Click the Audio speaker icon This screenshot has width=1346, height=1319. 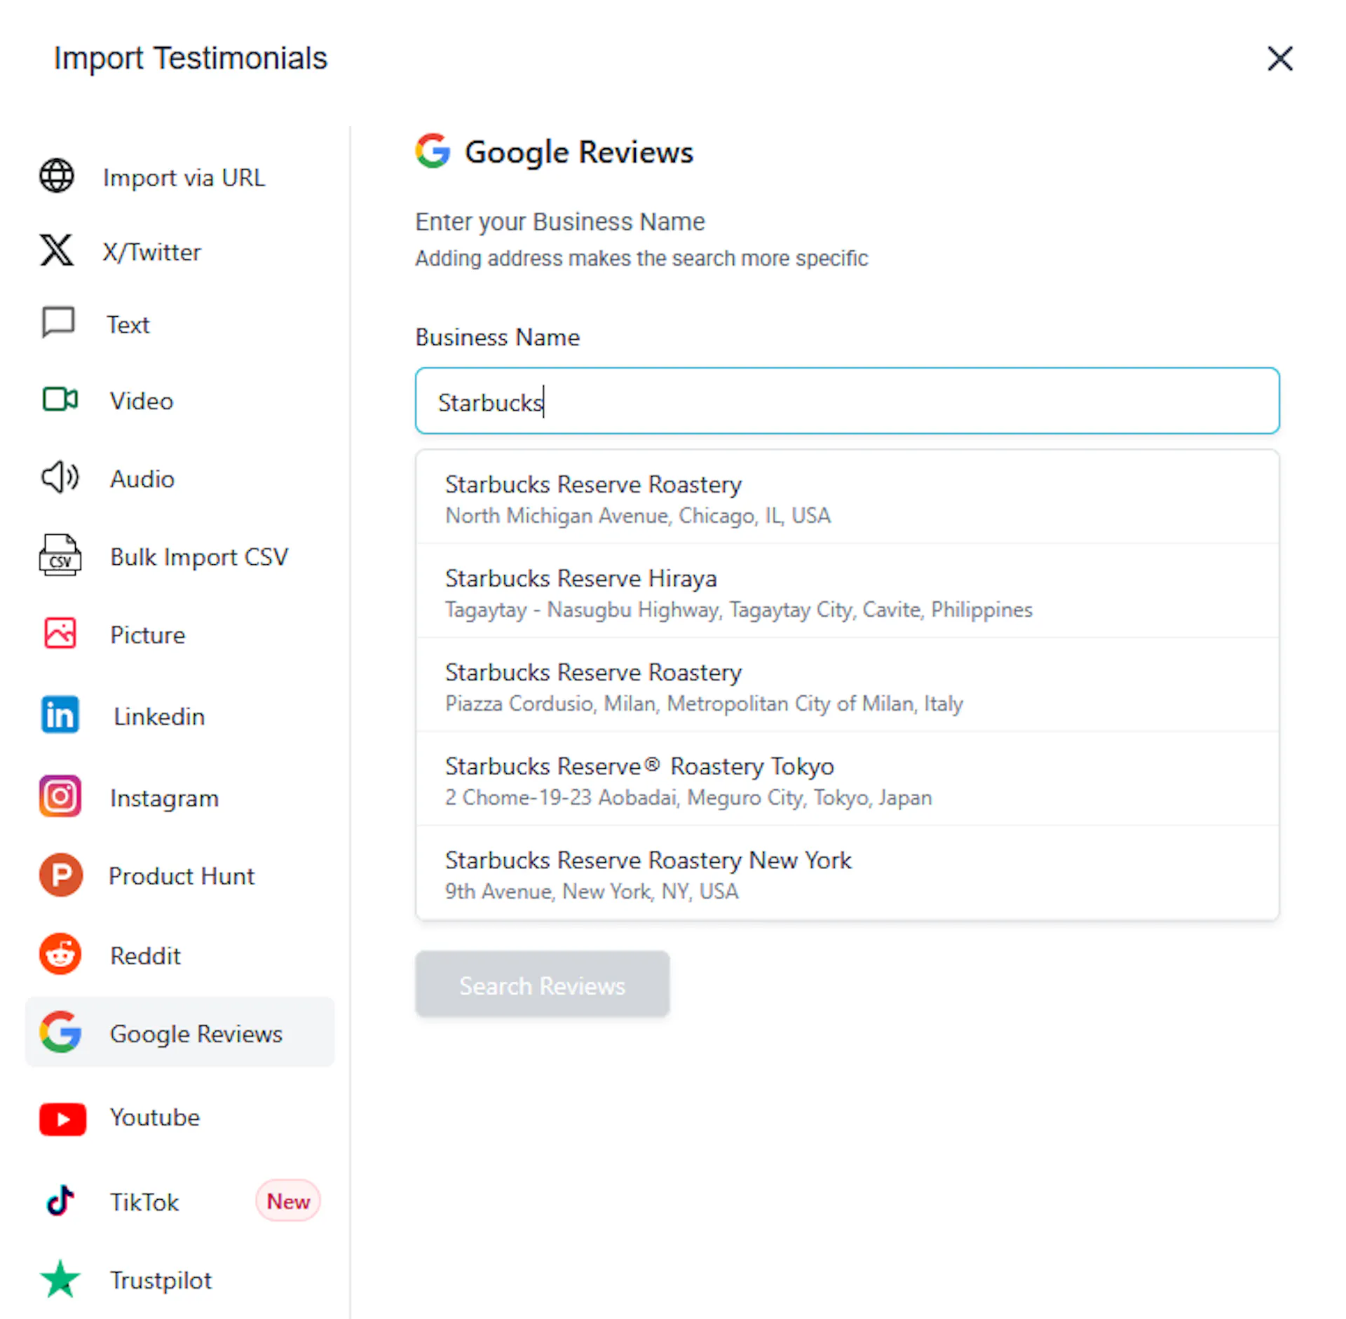(x=60, y=478)
